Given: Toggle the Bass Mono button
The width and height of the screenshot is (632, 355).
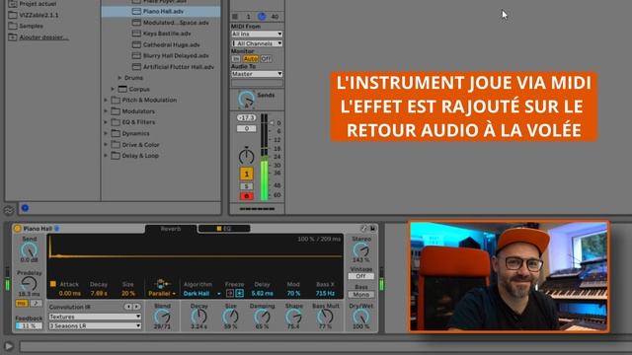Looking at the screenshot, I should [x=360, y=295].
